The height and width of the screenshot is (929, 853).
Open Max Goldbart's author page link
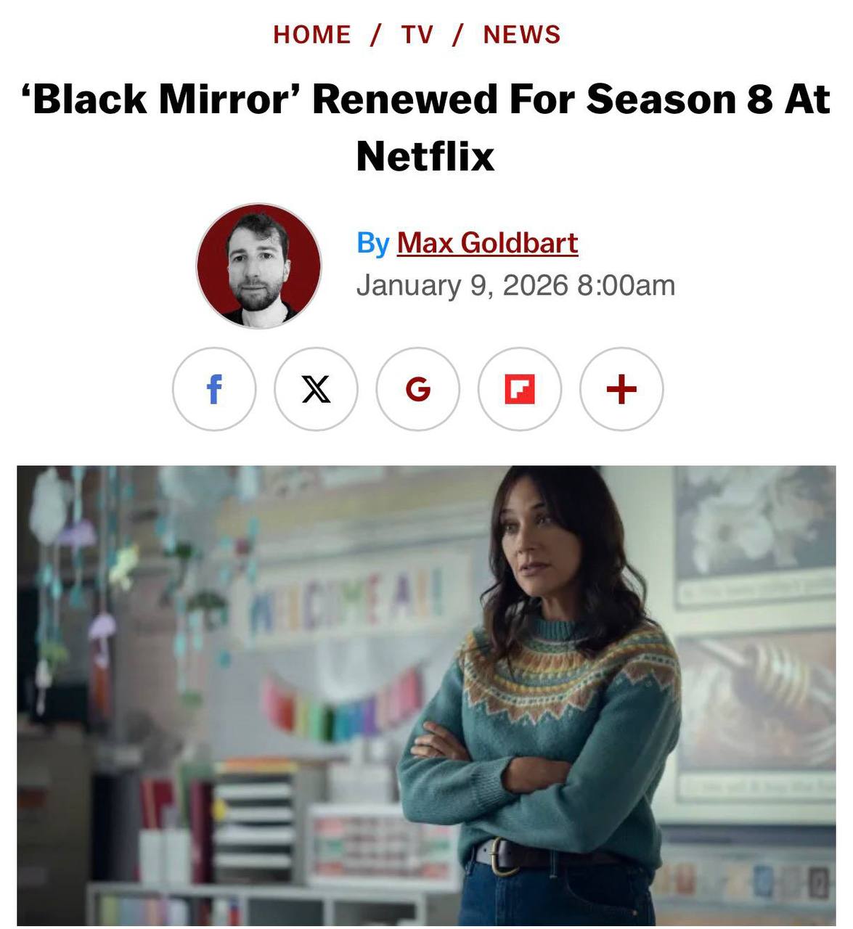pos(487,243)
